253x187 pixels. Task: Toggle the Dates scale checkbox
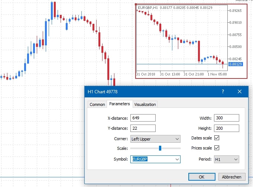click(x=217, y=138)
